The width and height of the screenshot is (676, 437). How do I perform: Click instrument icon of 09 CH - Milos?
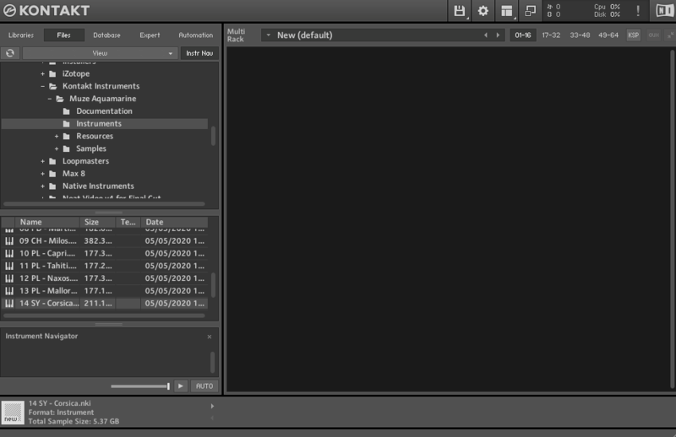9,241
